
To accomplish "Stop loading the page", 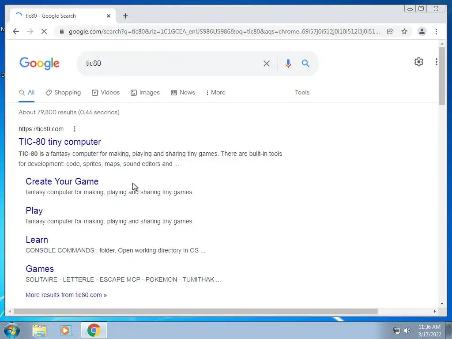I will tap(44, 31).
